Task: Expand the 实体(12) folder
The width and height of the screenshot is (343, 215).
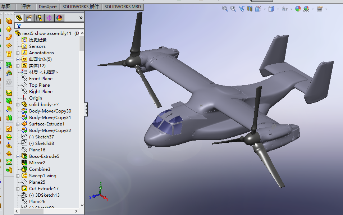Action: pos(18,66)
